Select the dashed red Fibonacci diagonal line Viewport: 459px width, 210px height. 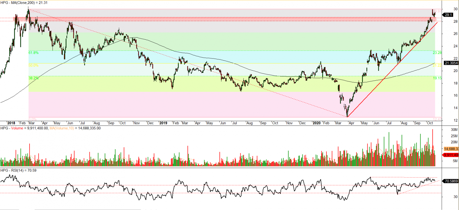coord(188,63)
